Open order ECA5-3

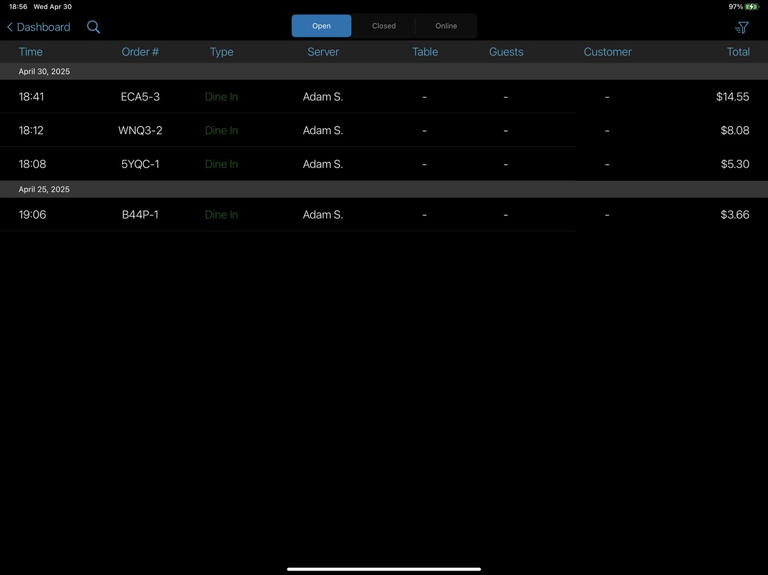pos(384,96)
